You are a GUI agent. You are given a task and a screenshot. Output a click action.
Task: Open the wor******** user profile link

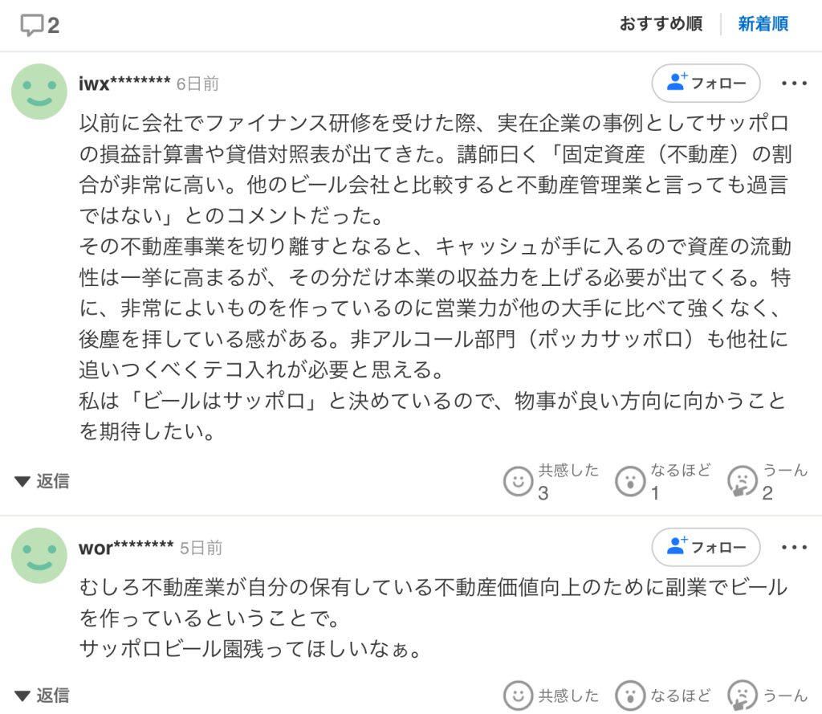coord(126,548)
